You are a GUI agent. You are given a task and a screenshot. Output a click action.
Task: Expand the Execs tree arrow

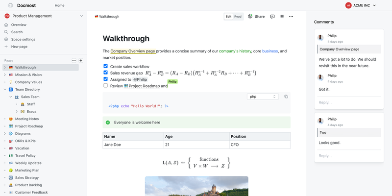click(x=17, y=112)
